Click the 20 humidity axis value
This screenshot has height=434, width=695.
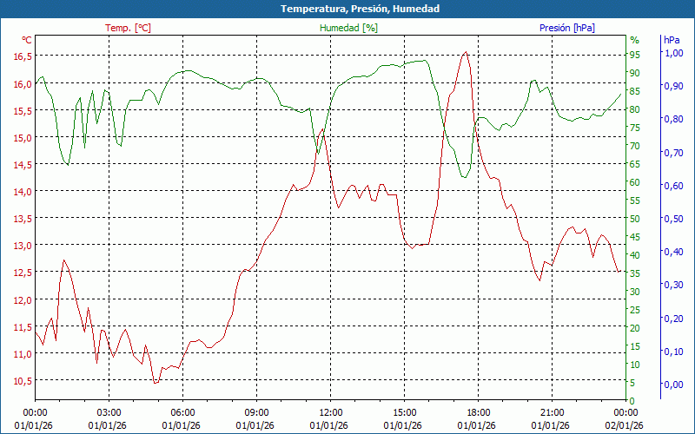pyautogui.click(x=635, y=328)
